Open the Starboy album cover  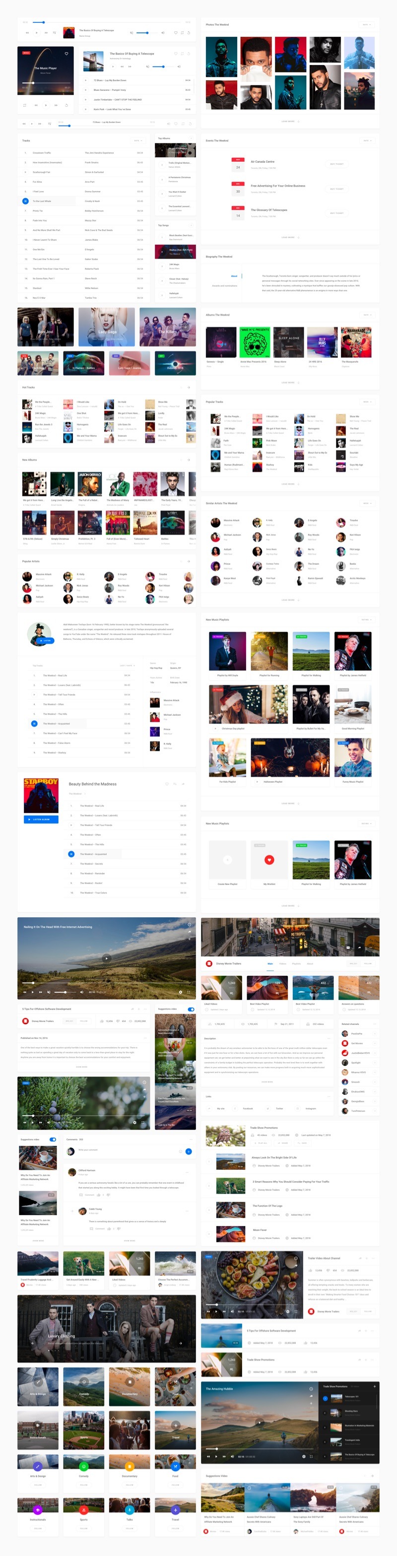coord(41,796)
